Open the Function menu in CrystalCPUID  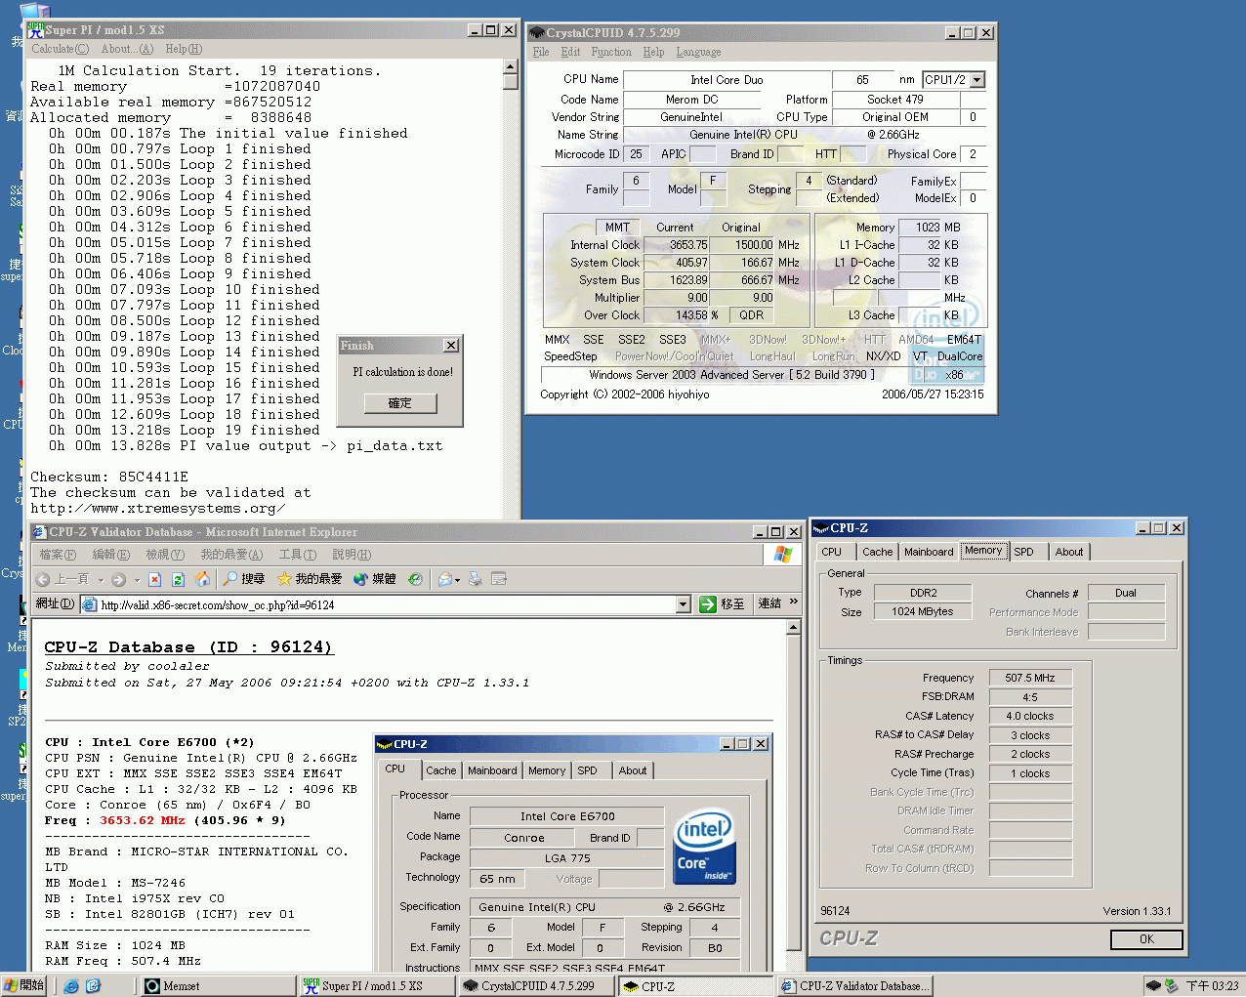611,52
